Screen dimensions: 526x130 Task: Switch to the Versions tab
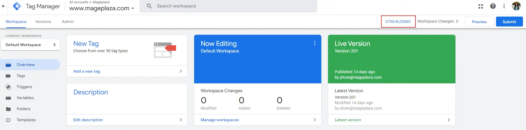43,22
